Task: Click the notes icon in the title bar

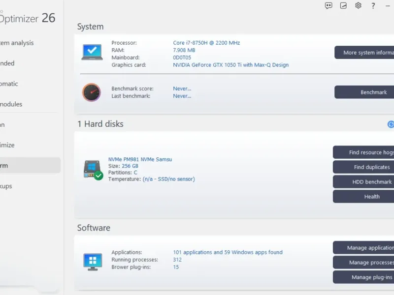Action: tap(343, 5)
